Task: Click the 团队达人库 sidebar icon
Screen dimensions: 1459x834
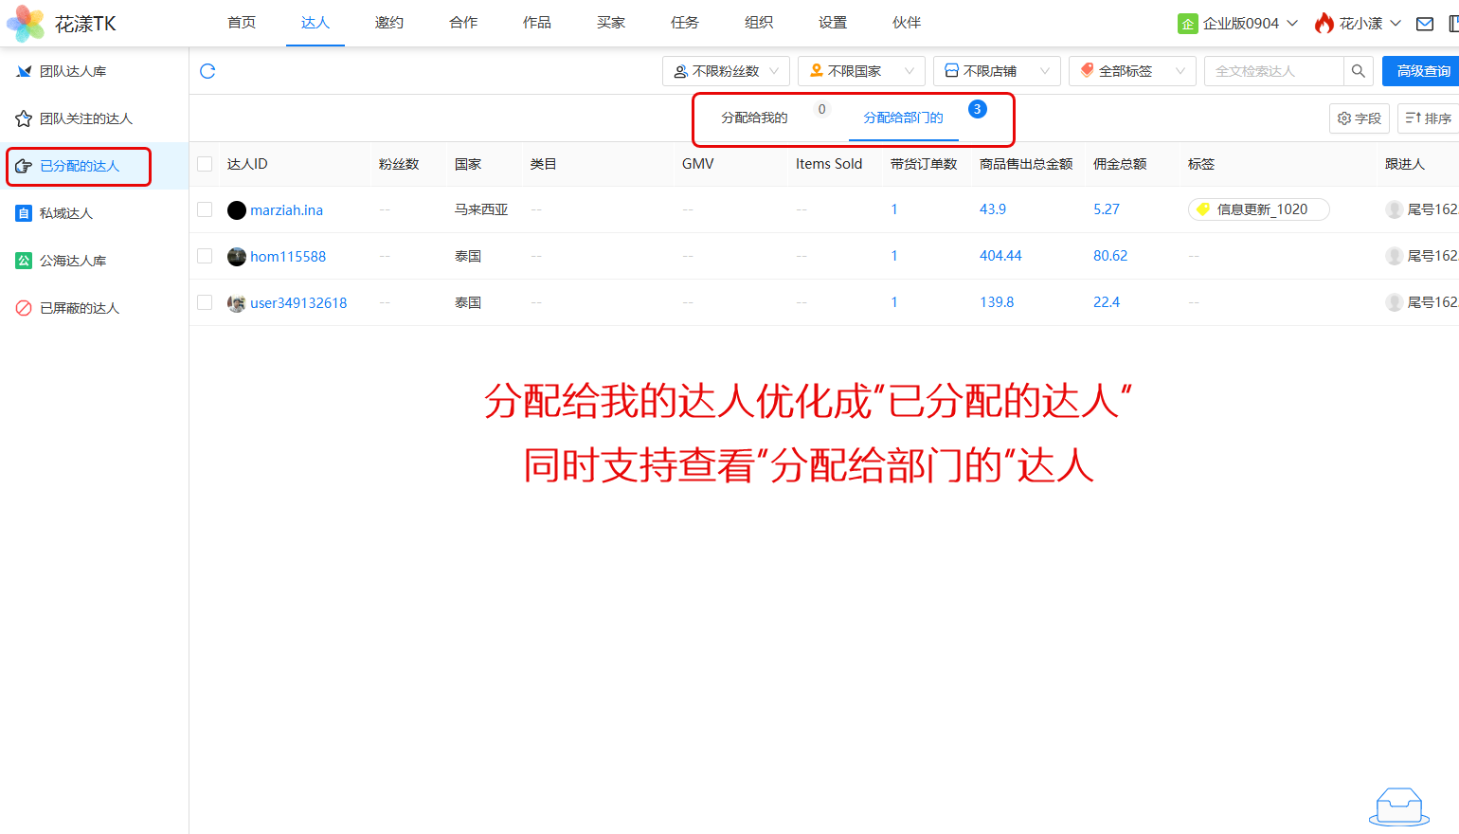Action: 24,71
